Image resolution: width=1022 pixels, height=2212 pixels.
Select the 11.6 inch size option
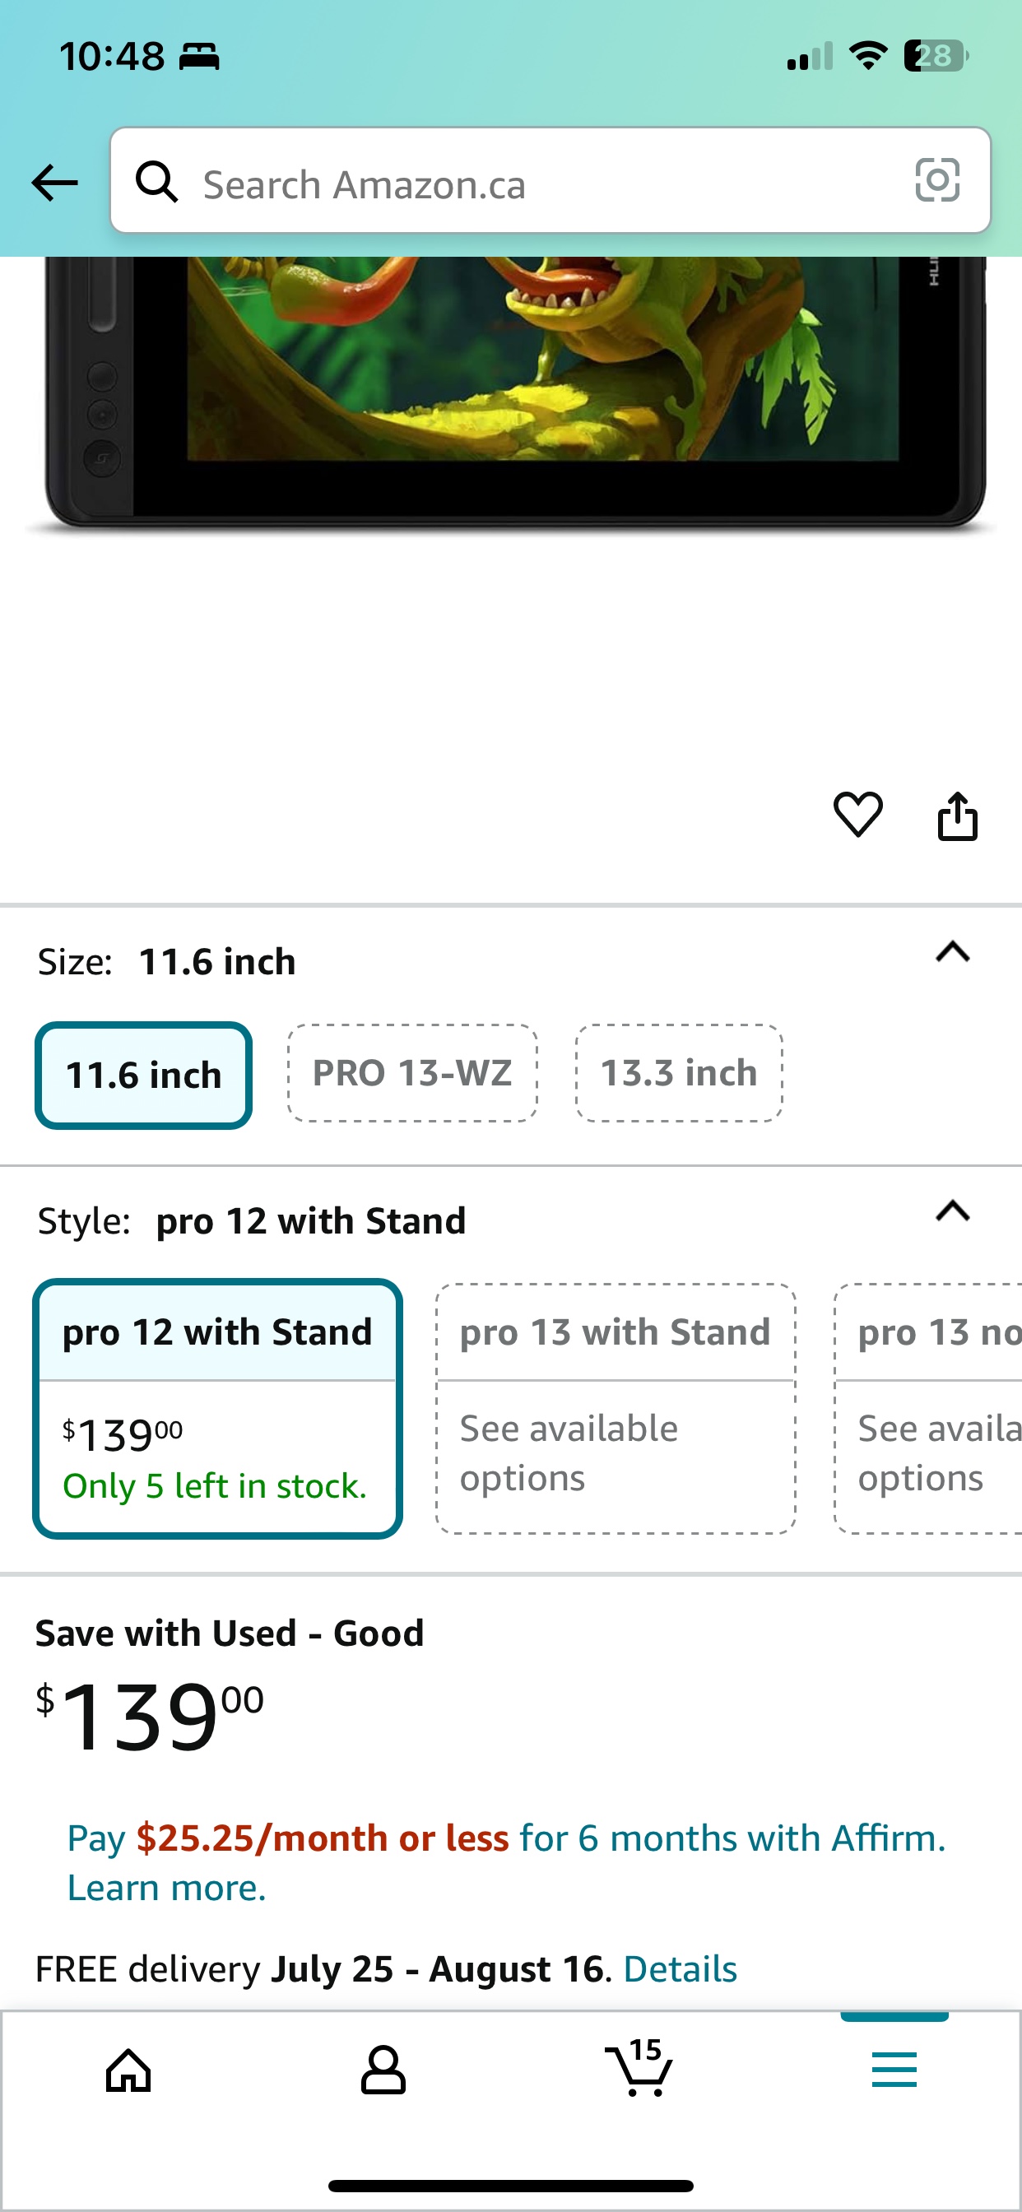click(x=143, y=1075)
